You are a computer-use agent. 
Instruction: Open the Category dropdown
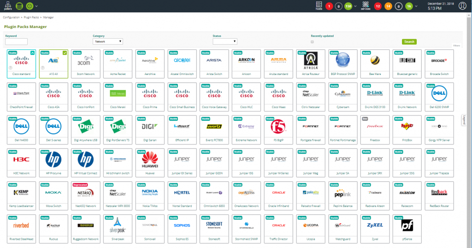pyautogui.click(x=108, y=41)
